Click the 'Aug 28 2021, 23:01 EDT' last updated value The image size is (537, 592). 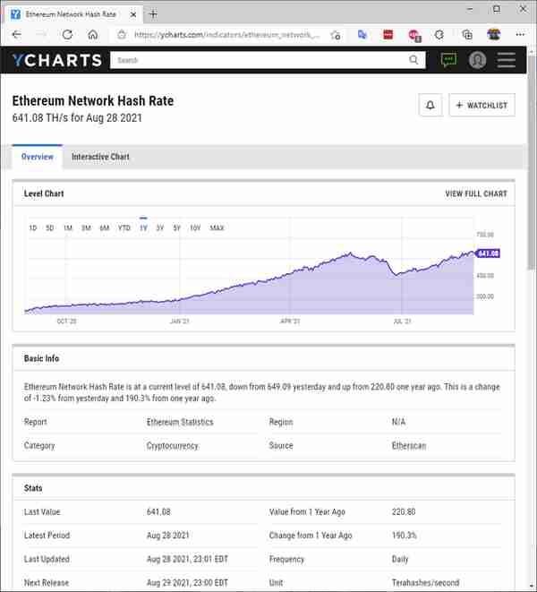click(187, 559)
